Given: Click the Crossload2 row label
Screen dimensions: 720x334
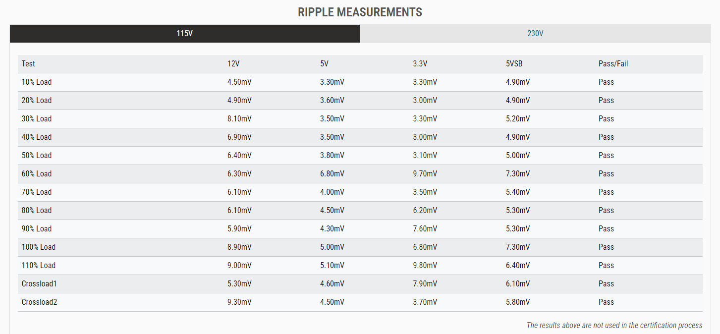Looking at the screenshot, I should 40,302.
